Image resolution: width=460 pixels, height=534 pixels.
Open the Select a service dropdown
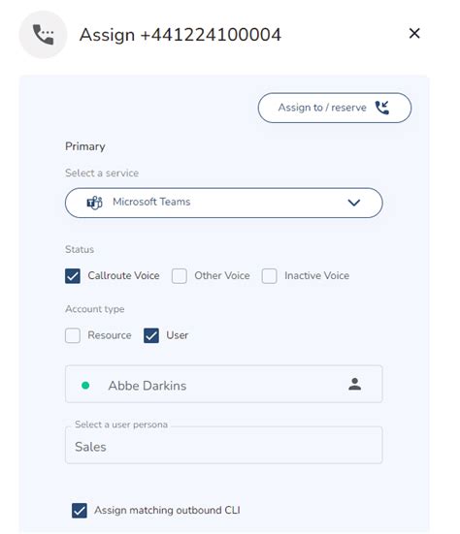tap(223, 203)
